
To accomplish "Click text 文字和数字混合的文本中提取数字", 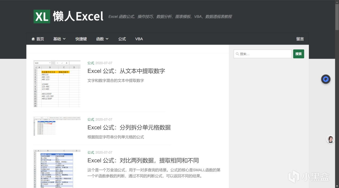I will (x=116, y=81).
